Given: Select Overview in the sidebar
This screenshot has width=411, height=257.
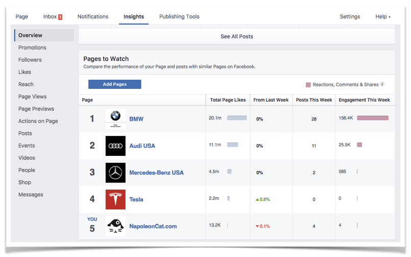Looking at the screenshot, I should (44, 35).
